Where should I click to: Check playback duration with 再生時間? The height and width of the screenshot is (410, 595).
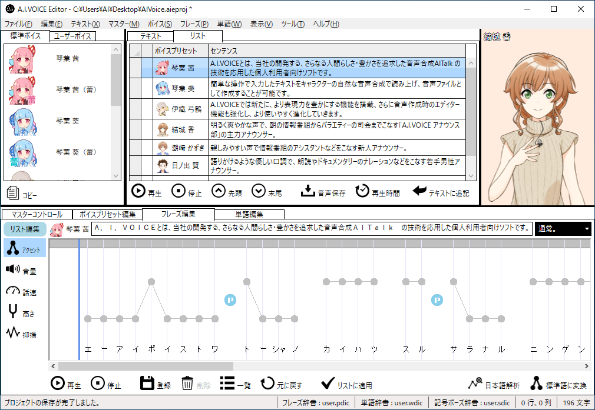tap(378, 191)
